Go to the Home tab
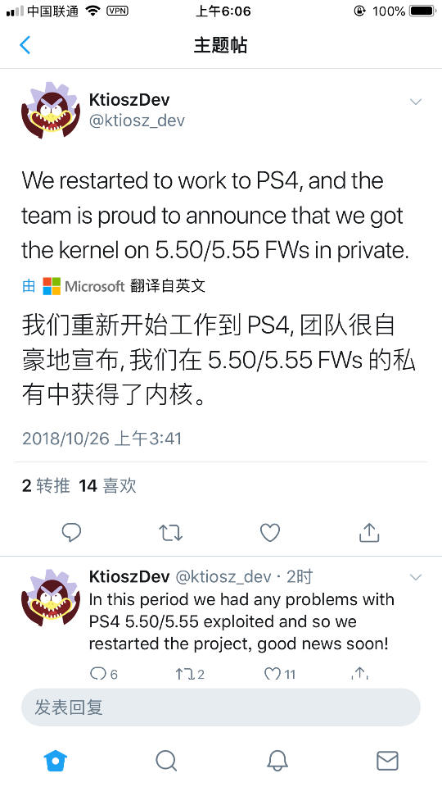 pyautogui.click(x=55, y=761)
